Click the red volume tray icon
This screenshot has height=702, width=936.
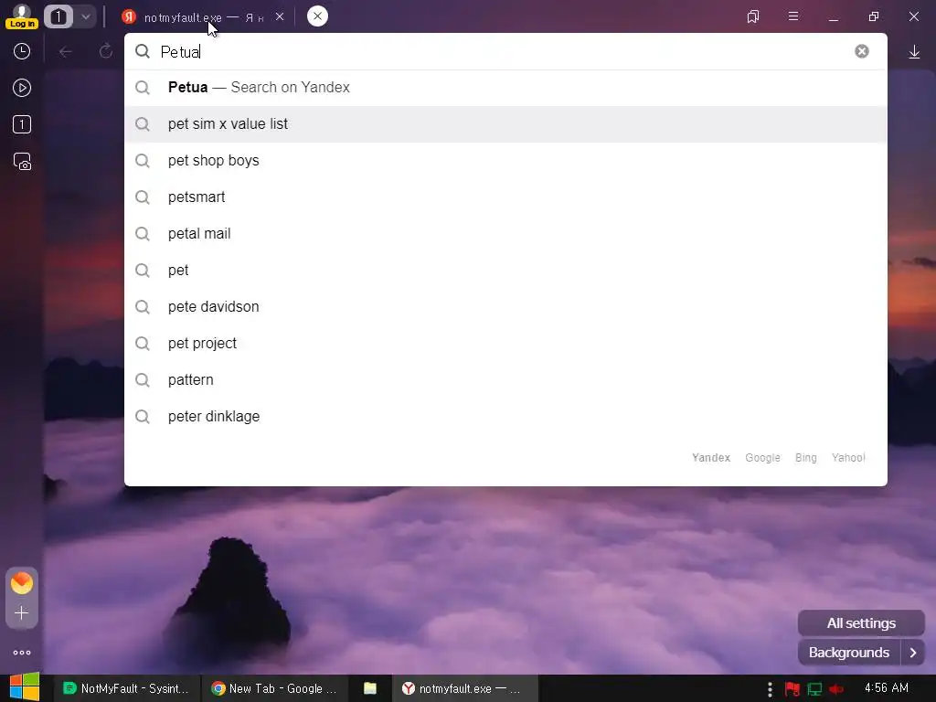(x=837, y=689)
